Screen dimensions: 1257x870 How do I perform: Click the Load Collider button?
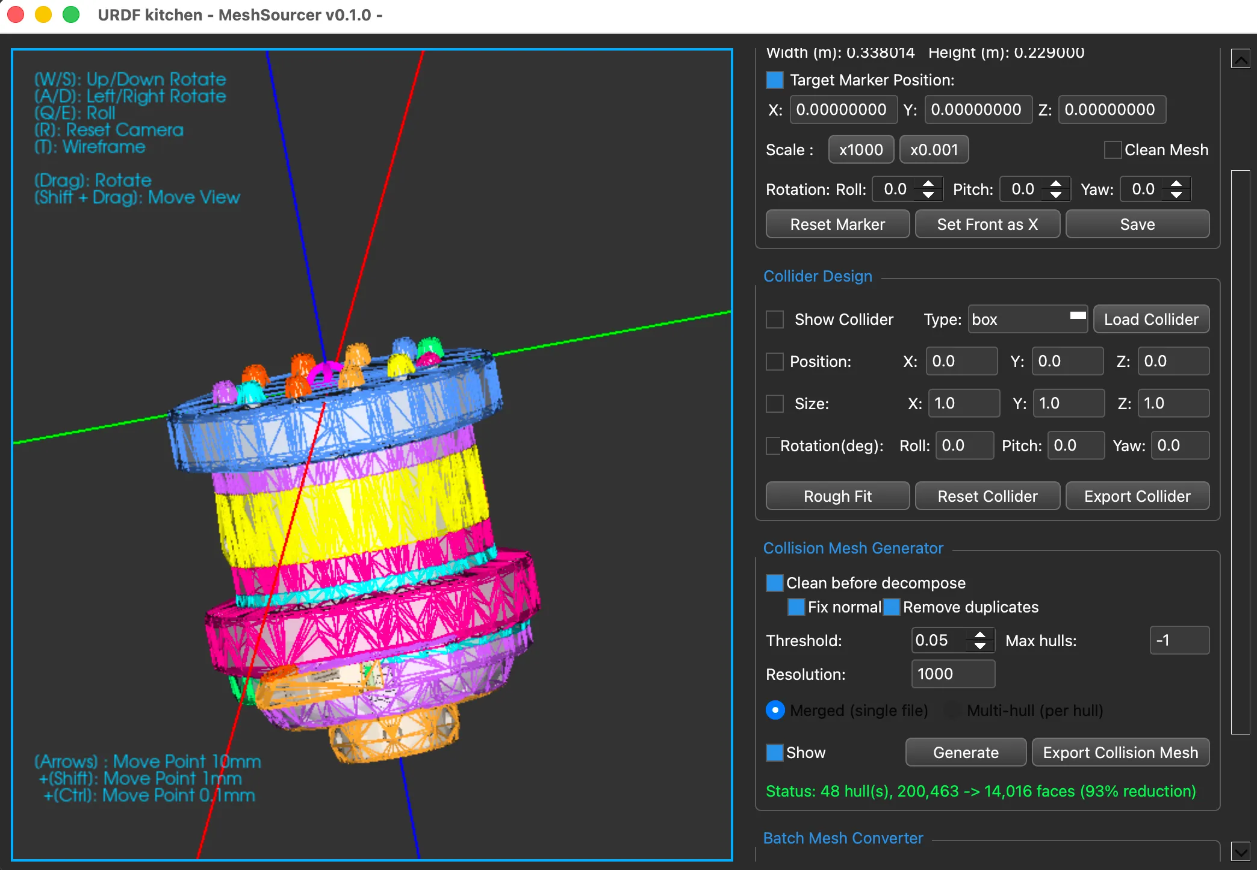[1151, 319]
